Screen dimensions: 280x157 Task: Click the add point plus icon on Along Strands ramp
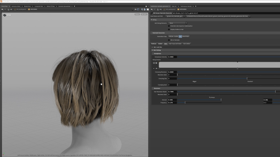(x=156, y=63)
